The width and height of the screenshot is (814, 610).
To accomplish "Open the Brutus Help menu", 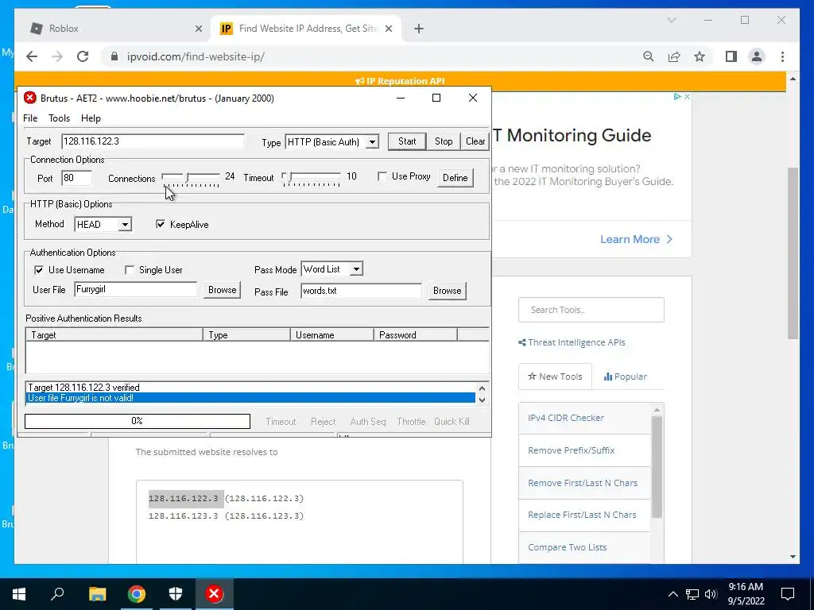I will coord(91,118).
